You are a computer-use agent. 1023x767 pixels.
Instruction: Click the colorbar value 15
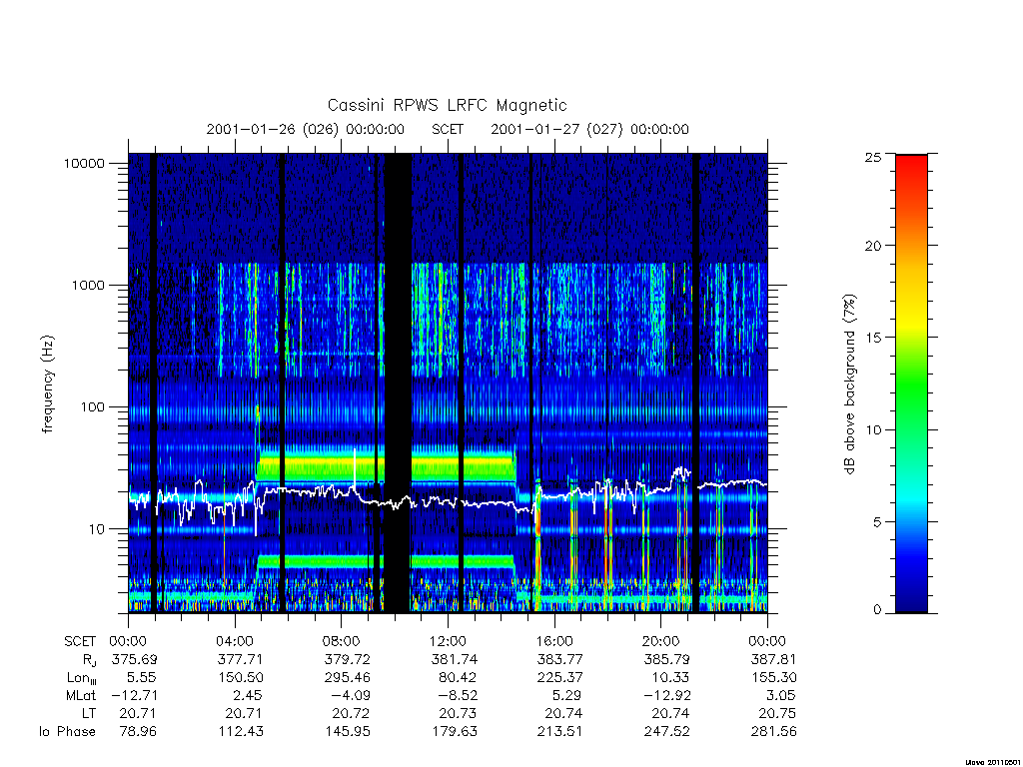point(873,338)
